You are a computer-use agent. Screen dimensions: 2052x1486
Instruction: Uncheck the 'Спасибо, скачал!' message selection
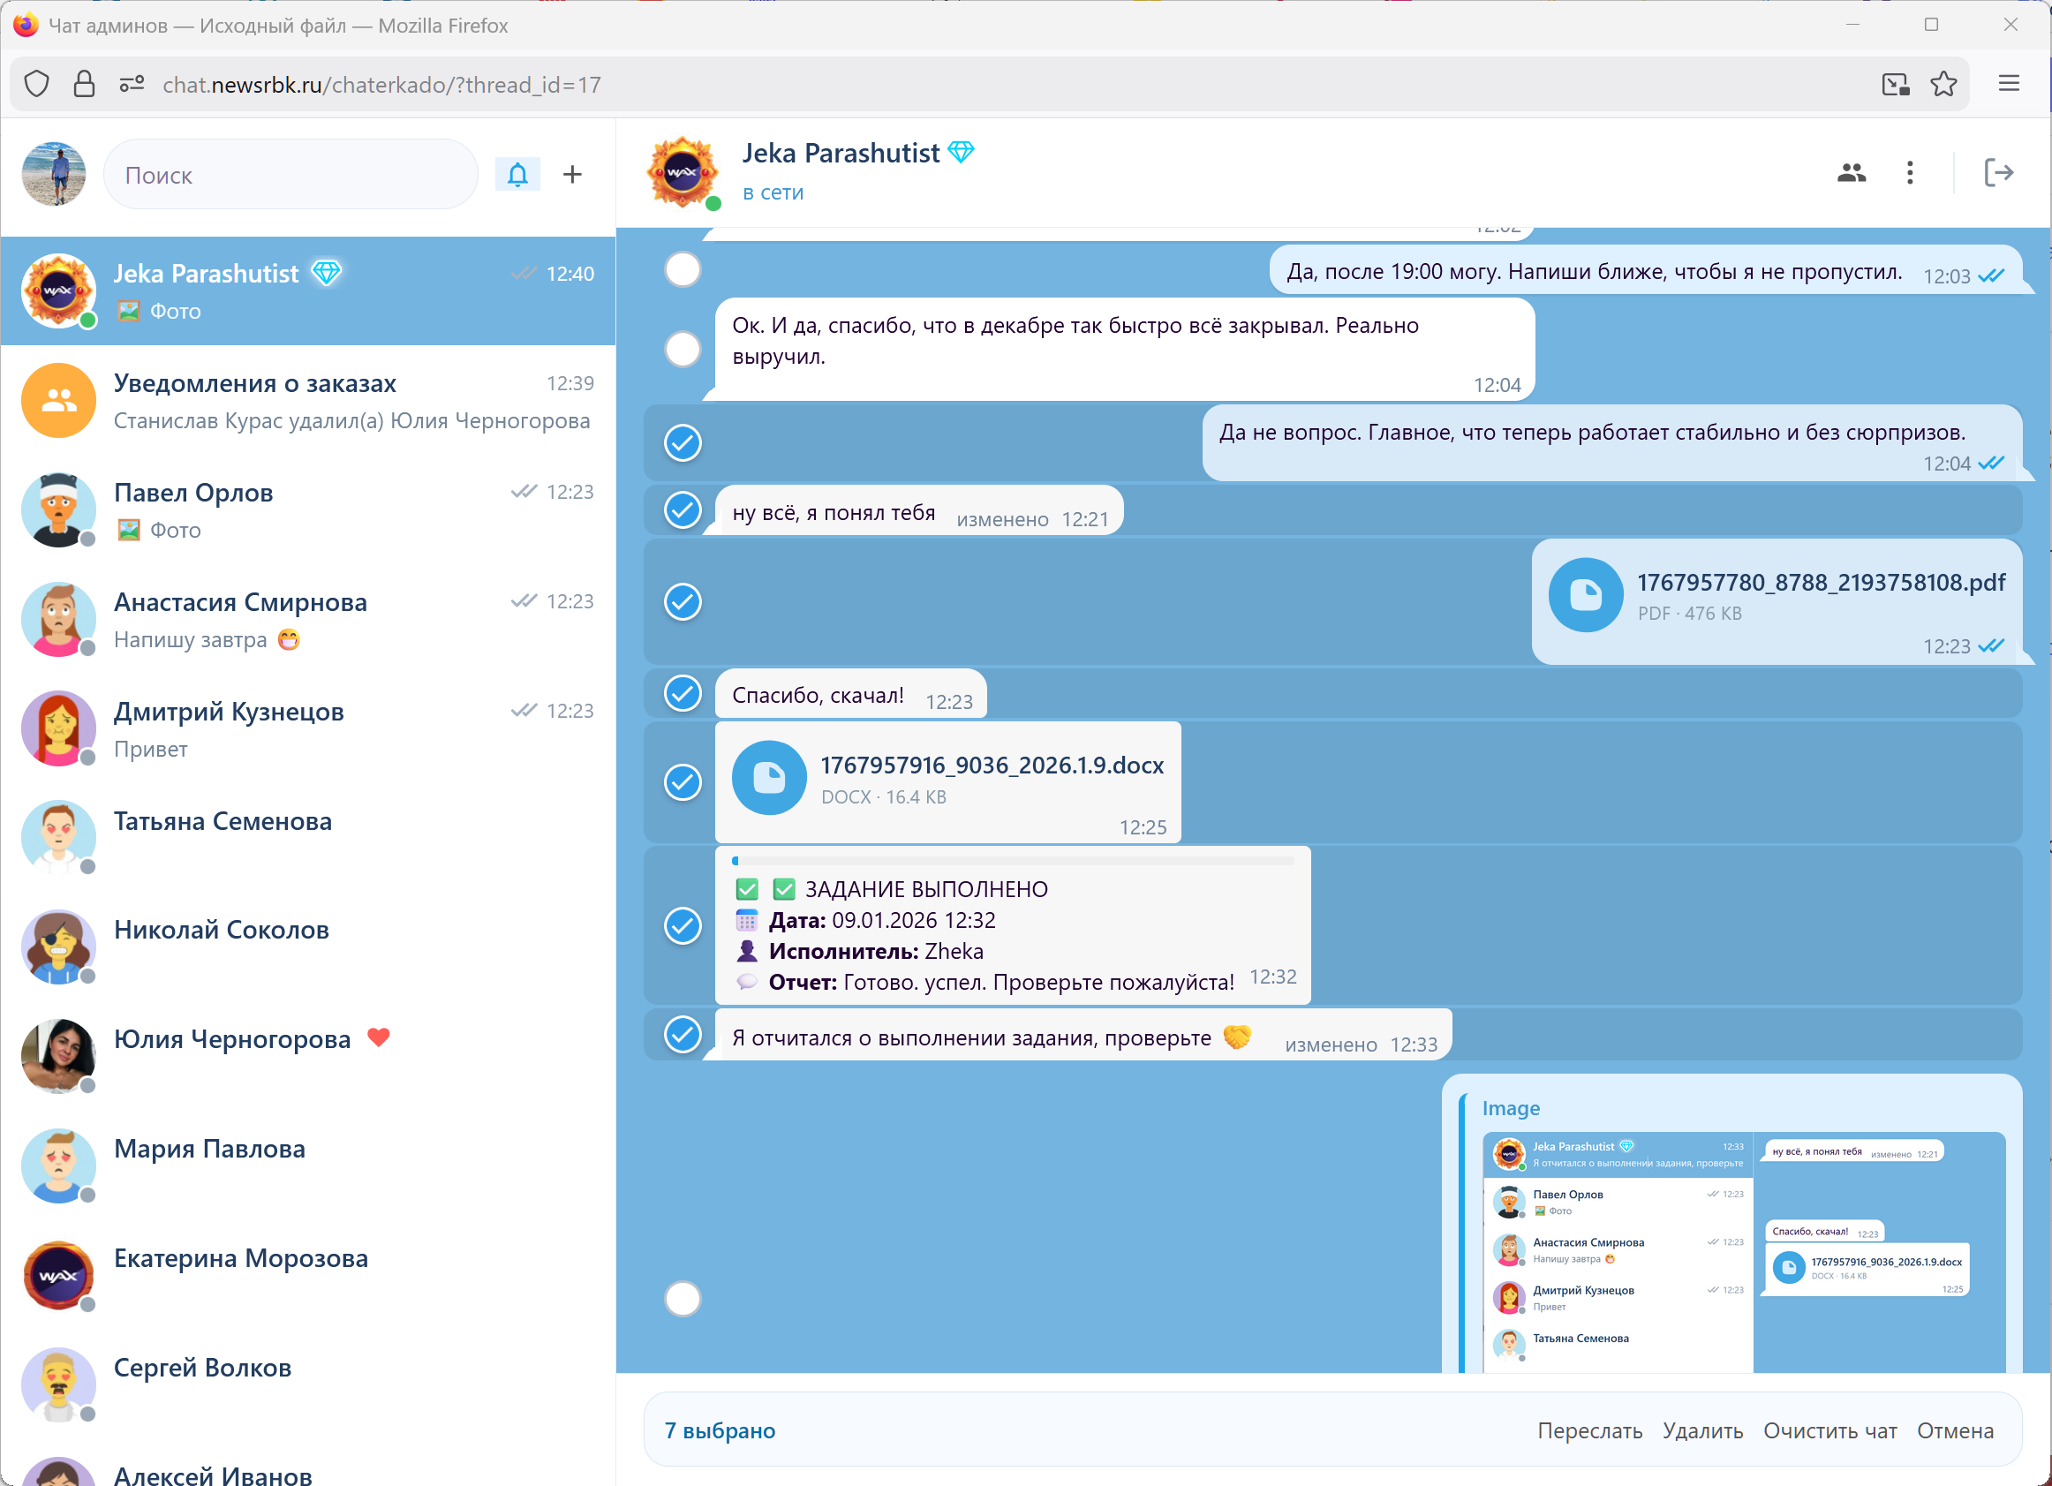[x=683, y=694]
